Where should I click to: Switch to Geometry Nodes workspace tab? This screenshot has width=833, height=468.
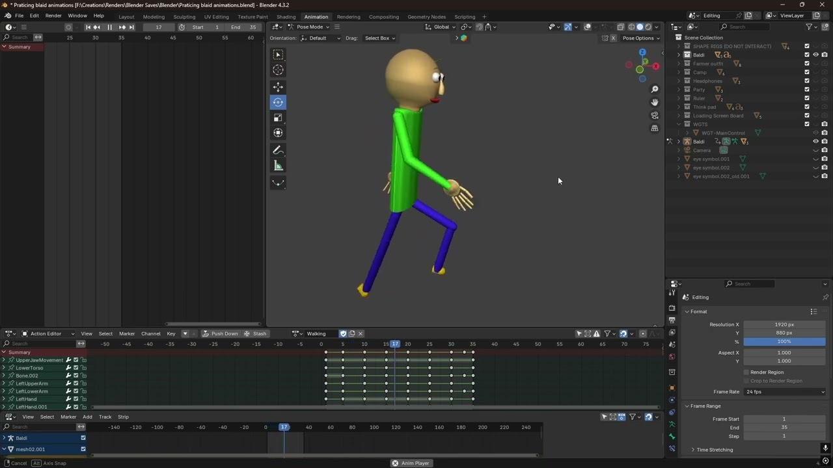point(426,16)
